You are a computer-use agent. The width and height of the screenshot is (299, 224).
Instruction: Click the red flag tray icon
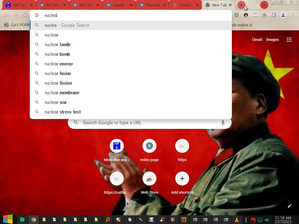(x=253, y=220)
